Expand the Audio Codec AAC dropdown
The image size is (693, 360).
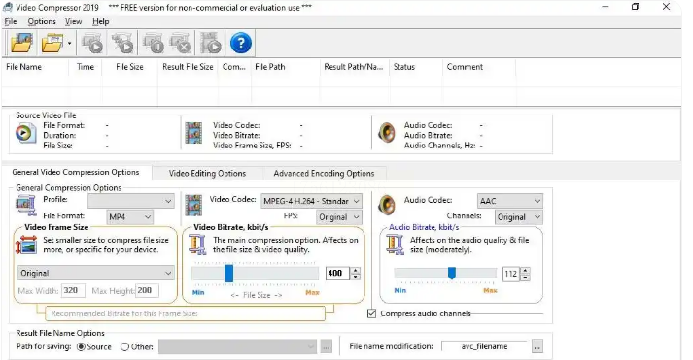(x=509, y=201)
